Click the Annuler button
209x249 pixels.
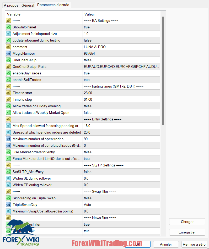coord(166,244)
